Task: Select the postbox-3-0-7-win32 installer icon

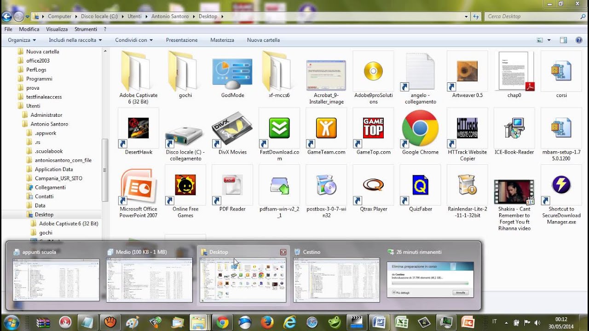Action: click(x=326, y=191)
